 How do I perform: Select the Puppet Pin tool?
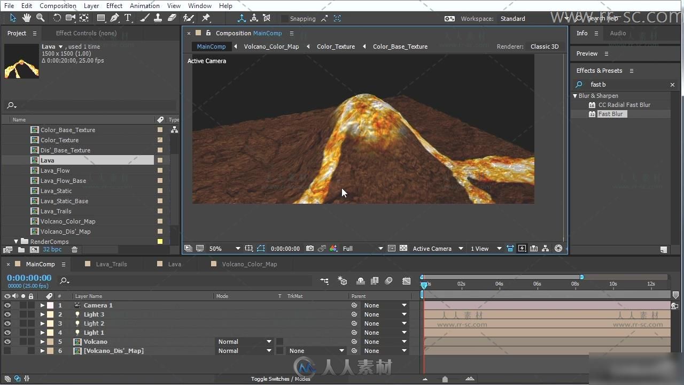point(206,18)
